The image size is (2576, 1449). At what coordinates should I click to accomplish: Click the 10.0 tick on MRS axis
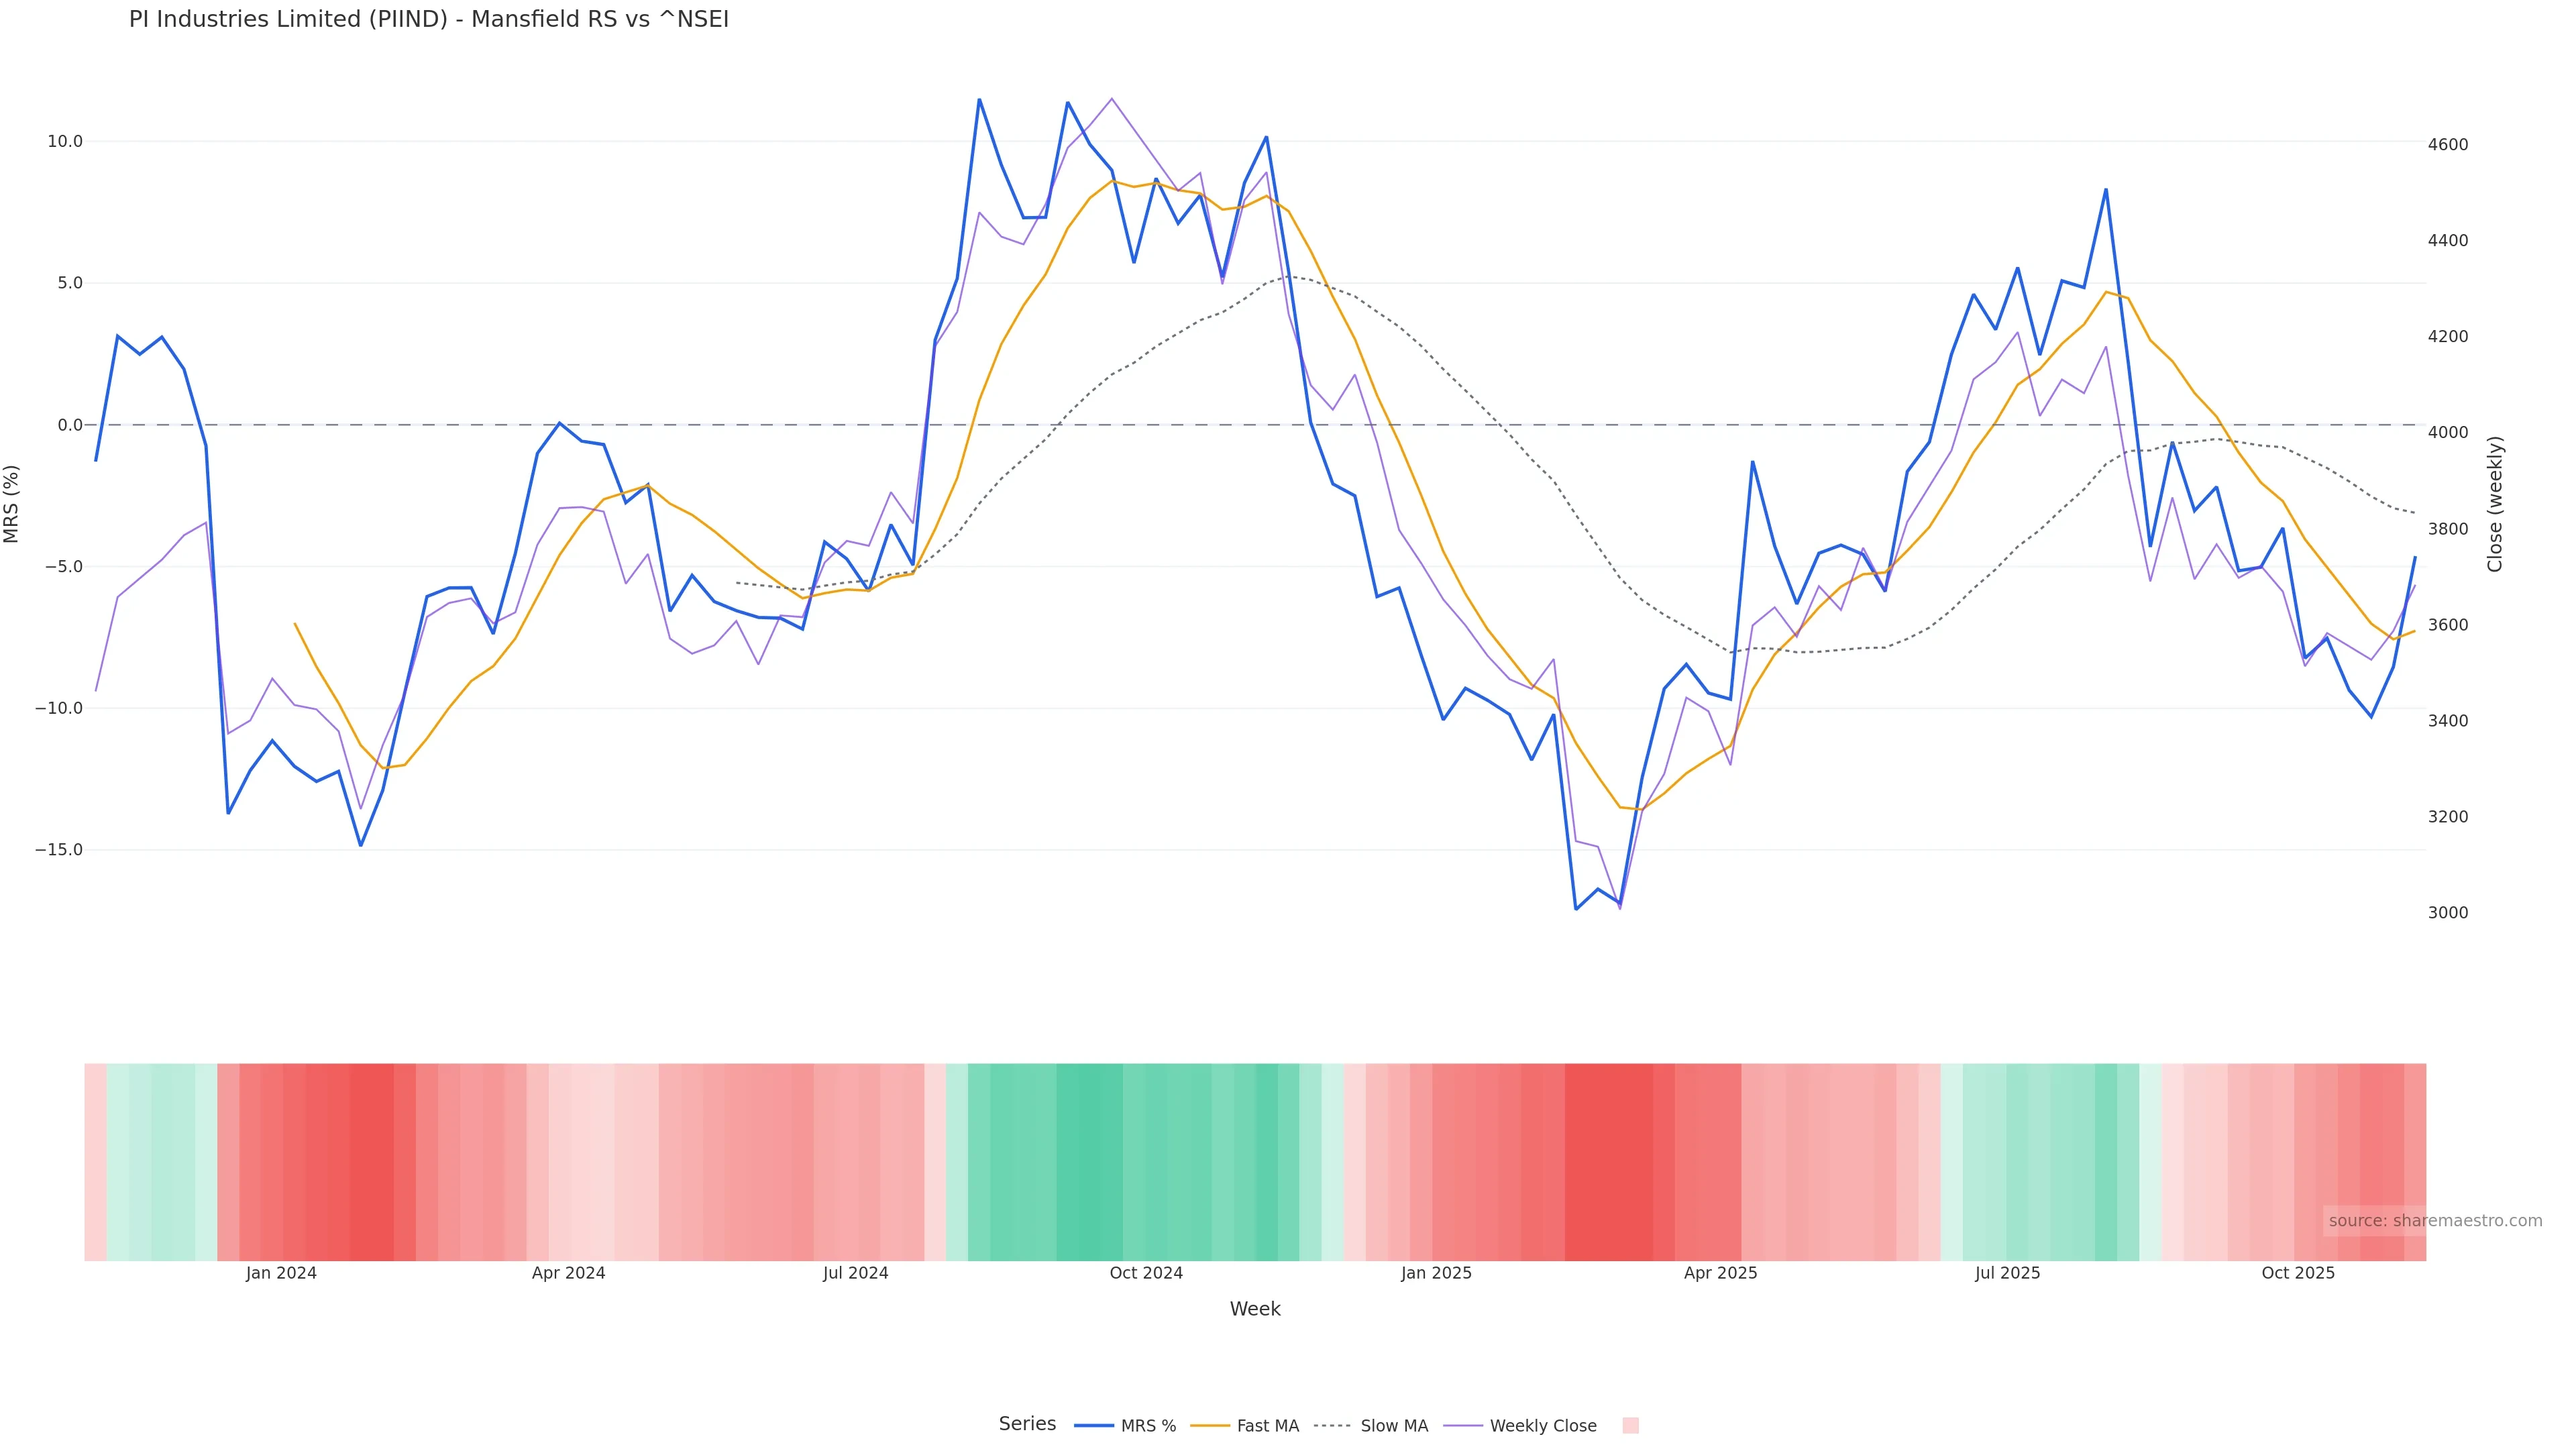(x=65, y=141)
